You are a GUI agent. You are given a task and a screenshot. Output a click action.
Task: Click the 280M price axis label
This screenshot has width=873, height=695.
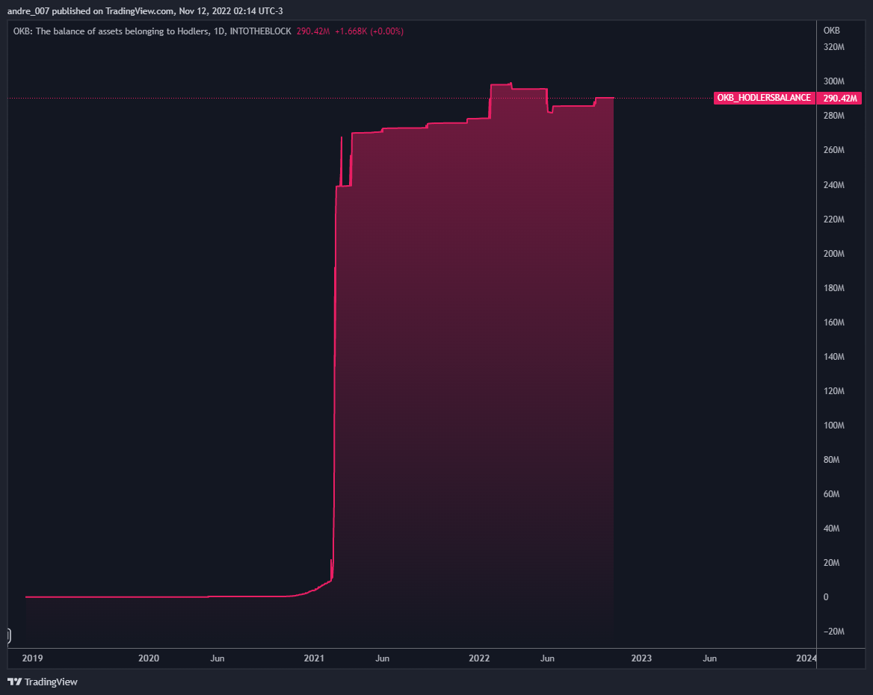(x=834, y=116)
